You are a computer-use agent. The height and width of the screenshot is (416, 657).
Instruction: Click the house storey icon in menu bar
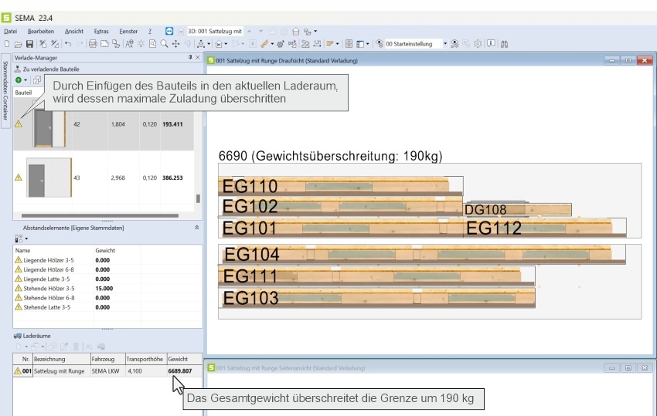point(296,32)
